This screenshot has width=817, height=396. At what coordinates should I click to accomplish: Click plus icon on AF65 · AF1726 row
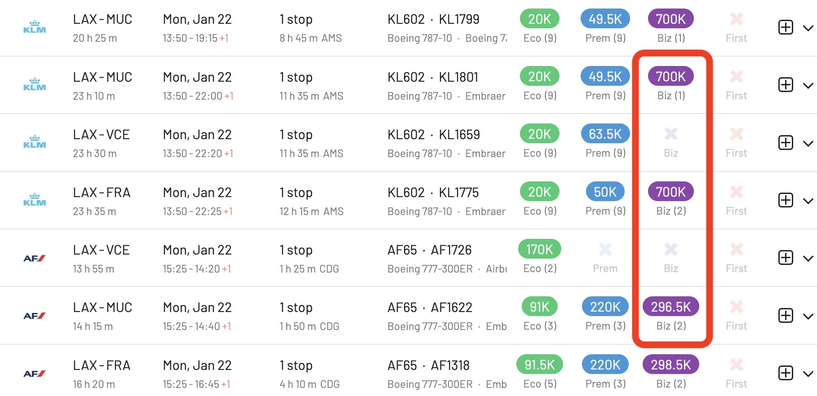click(x=785, y=258)
